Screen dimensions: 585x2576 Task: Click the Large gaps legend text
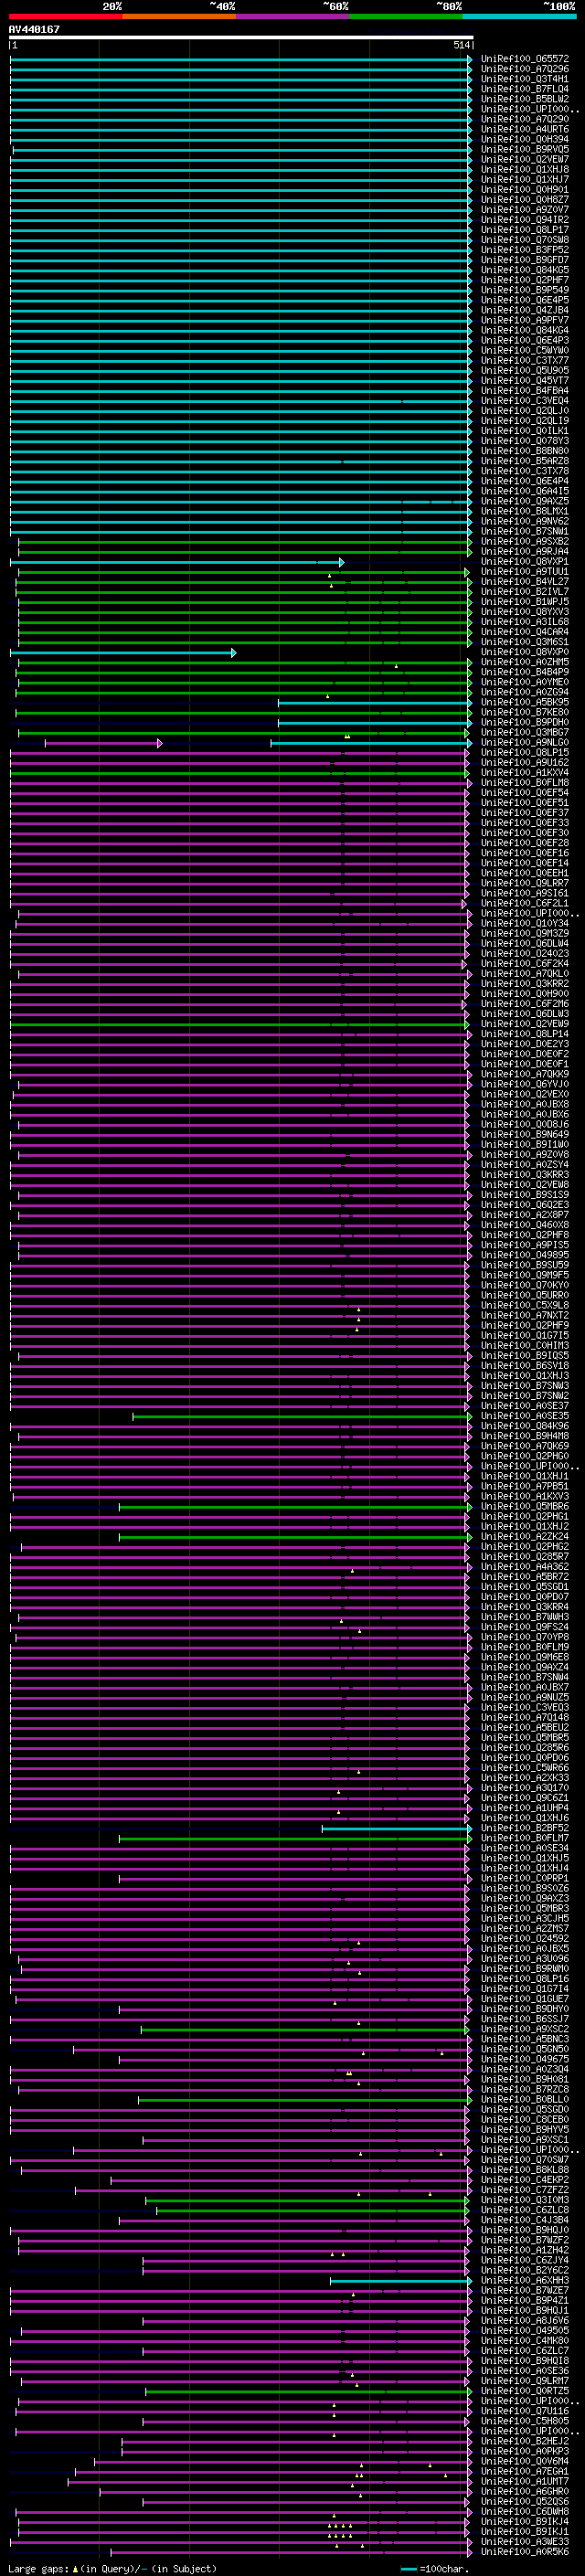(112, 2569)
